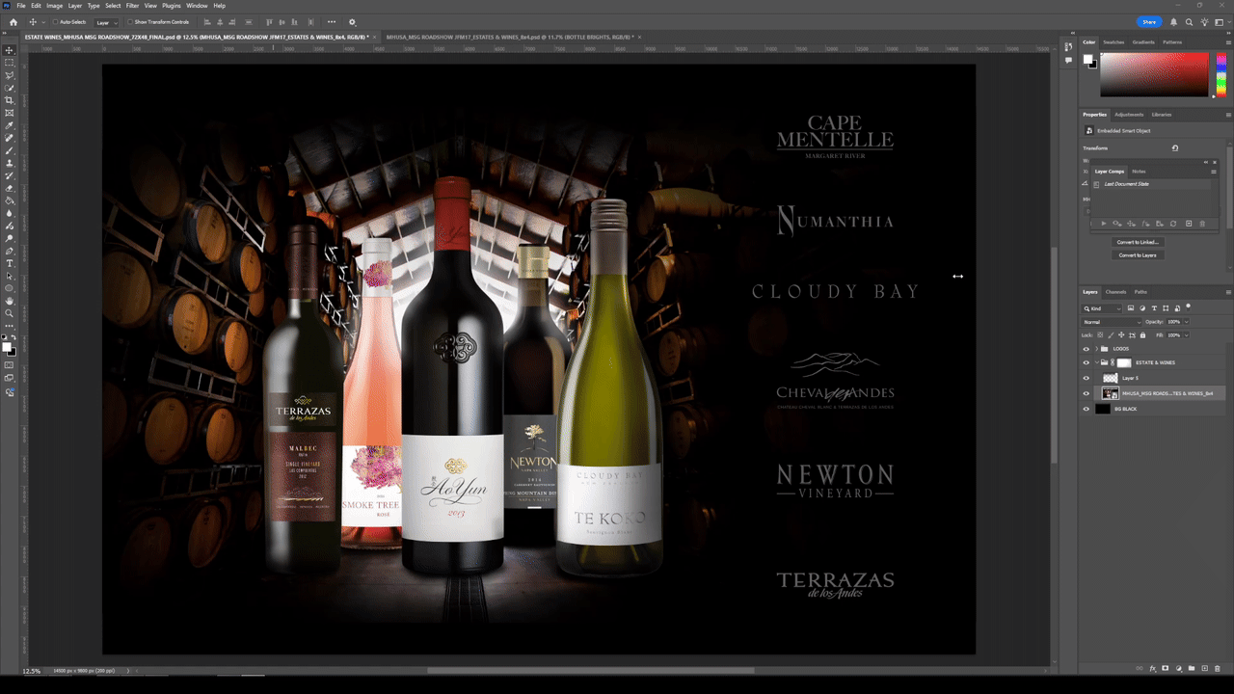
Task: Switch to the Swatches tab
Action: [x=1113, y=42]
